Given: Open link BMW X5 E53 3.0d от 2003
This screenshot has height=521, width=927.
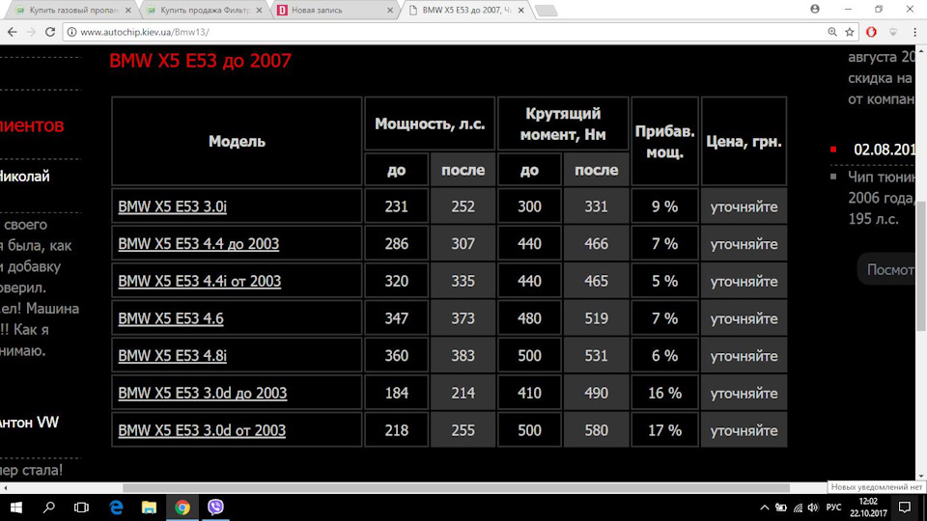Looking at the screenshot, I should tap(202, 430).
